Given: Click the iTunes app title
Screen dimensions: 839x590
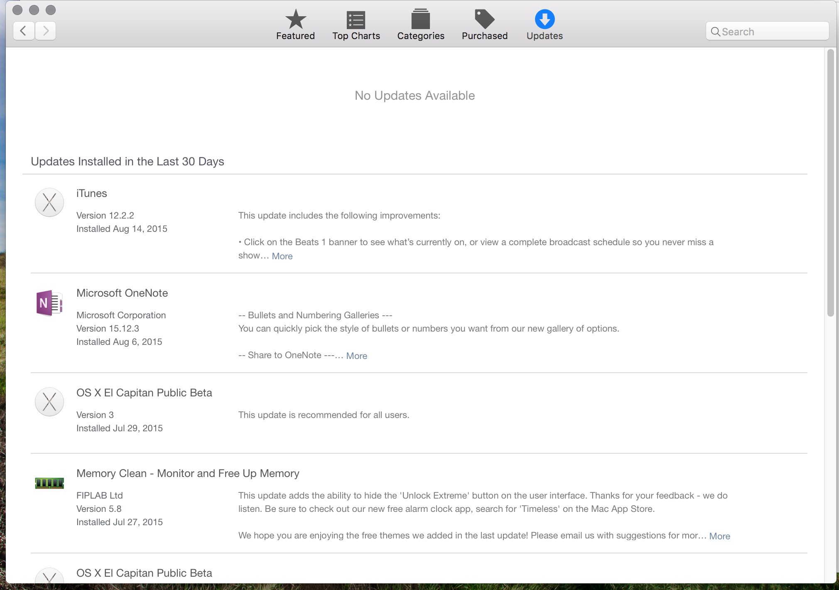Looking at the screenshot, I should click(92, 193).
